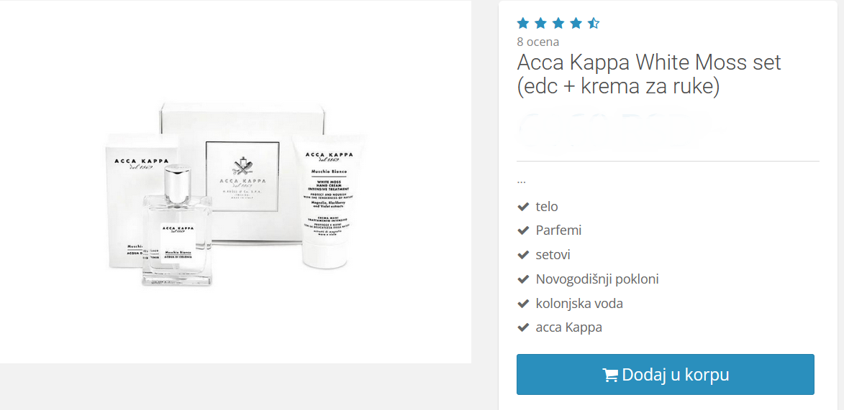The height and width of the screenshot is (410, 844).
Task: Click the checkmark next to setovi
Action: point(522,255)
